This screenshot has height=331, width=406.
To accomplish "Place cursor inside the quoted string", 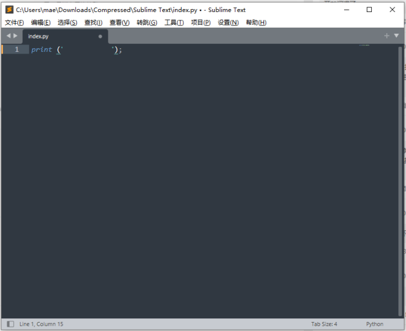I will click(x=88, y=49).
